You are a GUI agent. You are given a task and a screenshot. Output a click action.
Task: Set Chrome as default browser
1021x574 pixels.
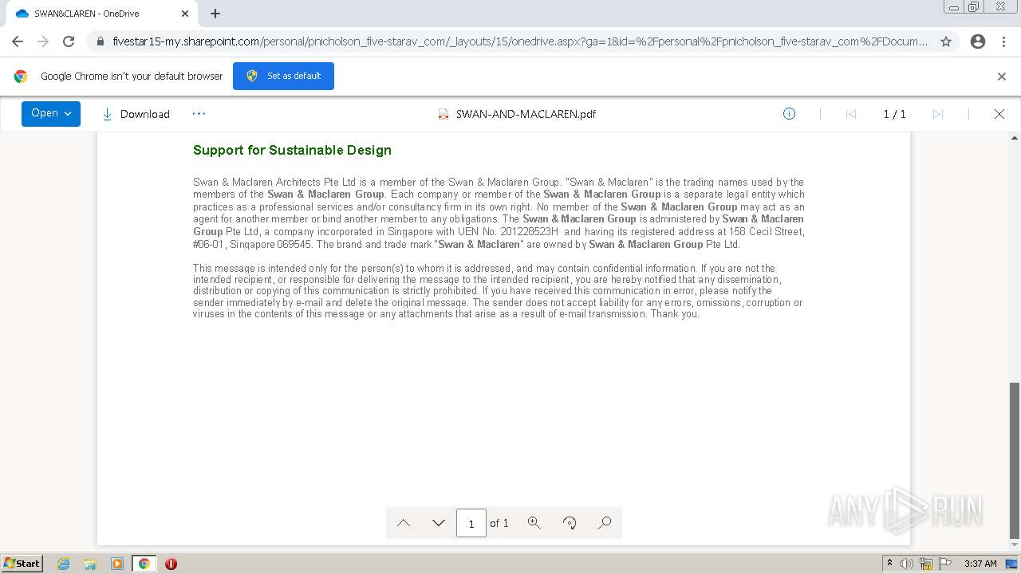(283, 76)
